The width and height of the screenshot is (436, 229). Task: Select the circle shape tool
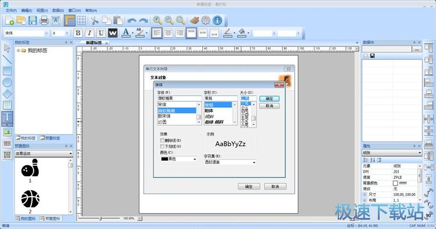coord(7,82)
